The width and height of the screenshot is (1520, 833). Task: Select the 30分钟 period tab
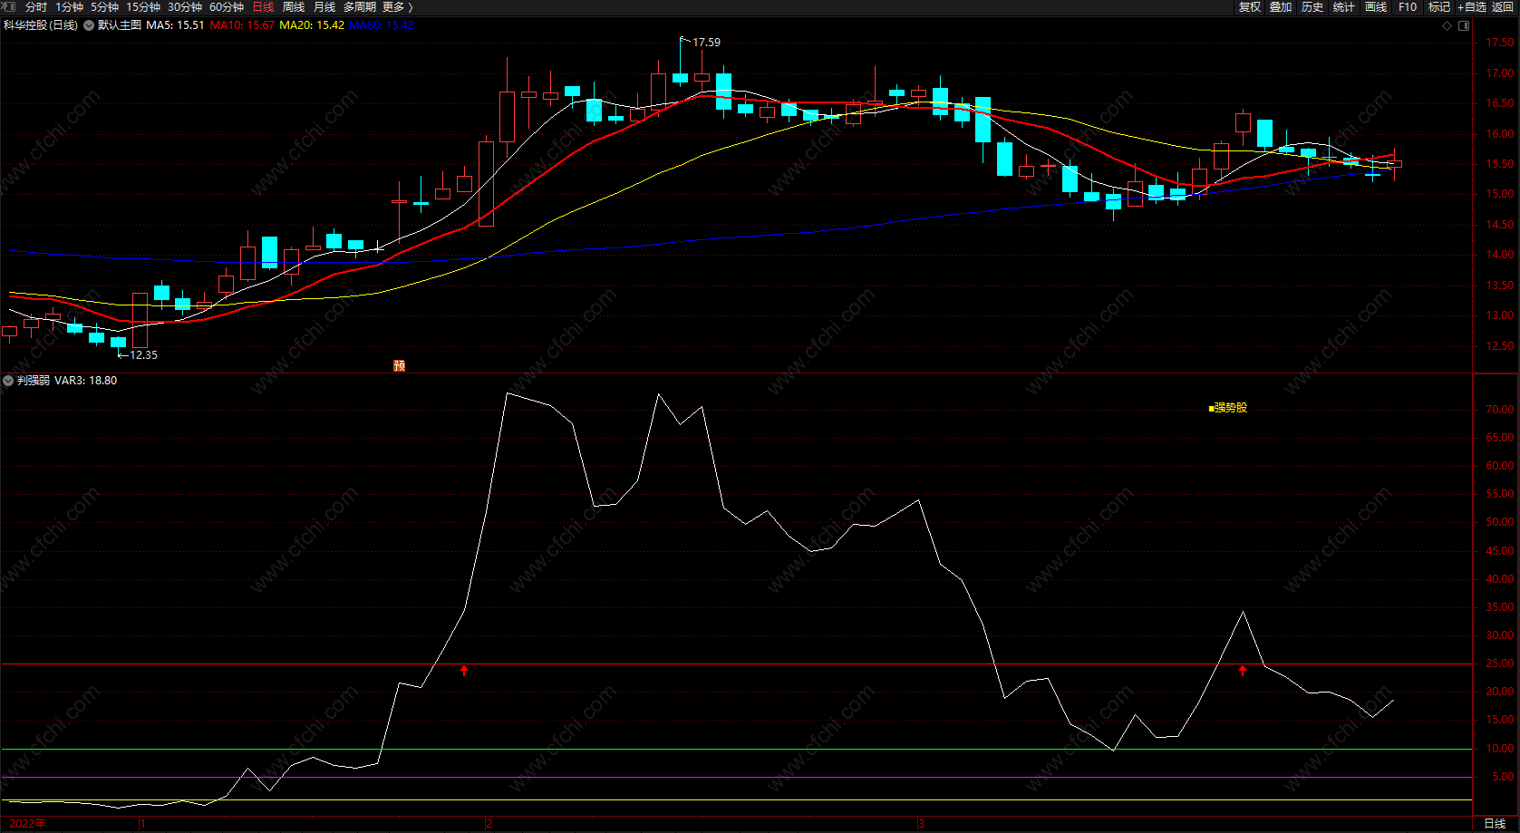pos(185,7)
